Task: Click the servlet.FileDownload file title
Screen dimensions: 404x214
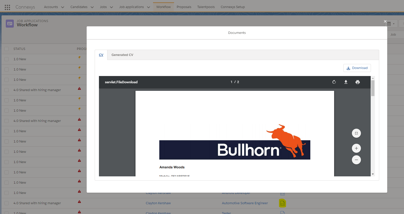Action: click(121, 82)
